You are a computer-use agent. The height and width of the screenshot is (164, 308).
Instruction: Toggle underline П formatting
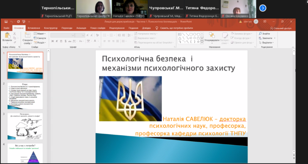[61, 41]
